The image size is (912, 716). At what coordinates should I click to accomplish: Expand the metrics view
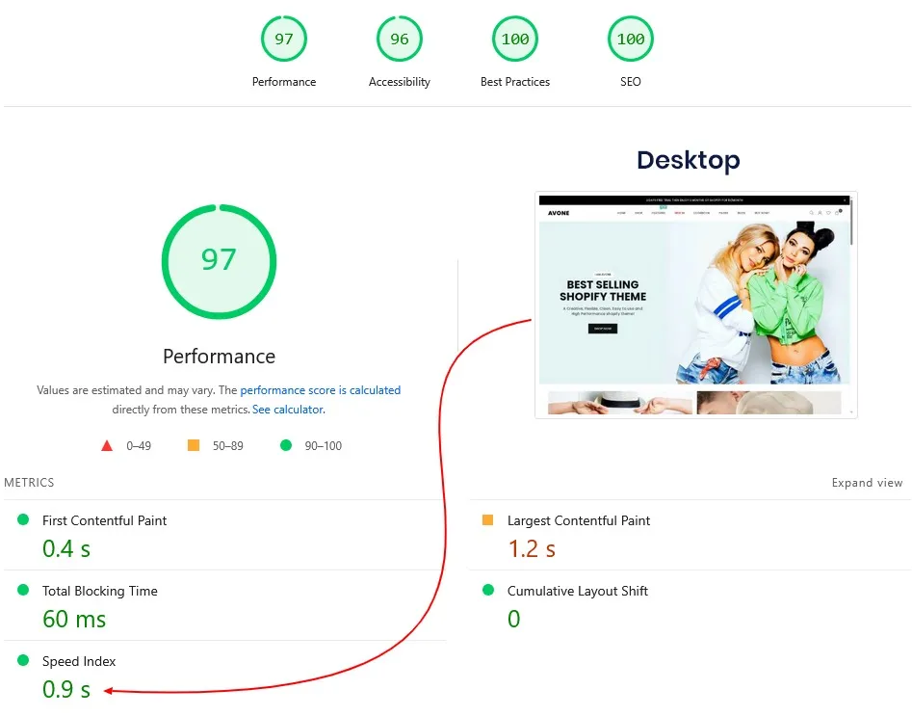coord(867,483)
